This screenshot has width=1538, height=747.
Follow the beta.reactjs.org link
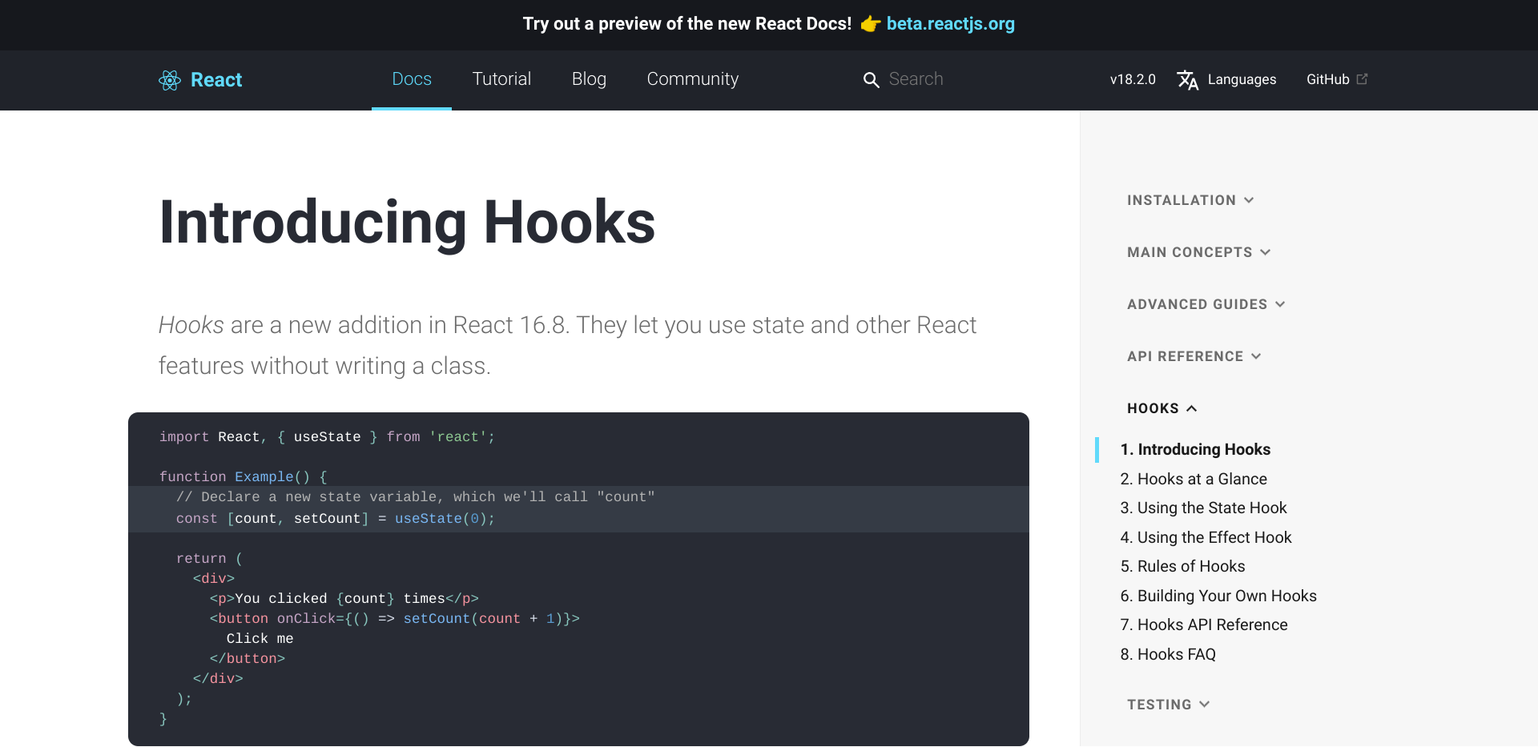(x=951, y=24)
